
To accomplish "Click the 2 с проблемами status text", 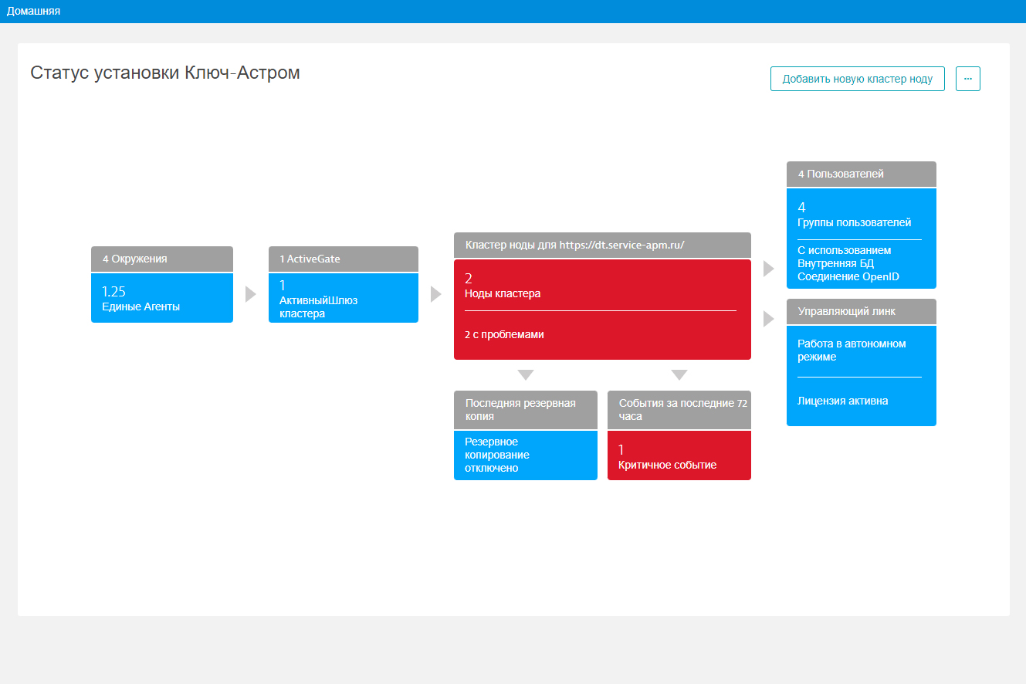I will 503,335.
